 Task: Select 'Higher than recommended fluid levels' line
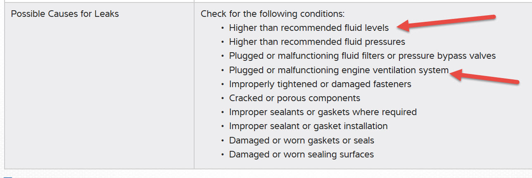coord(309,28)
